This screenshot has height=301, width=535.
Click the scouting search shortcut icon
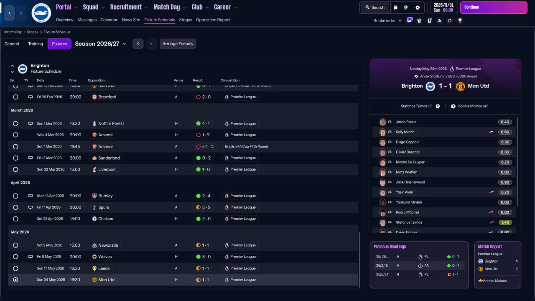click(439, 20)
